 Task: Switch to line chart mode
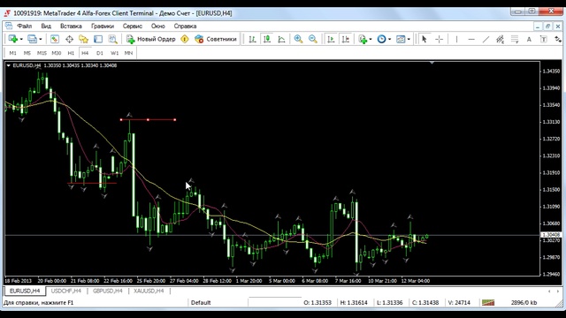[x=281, y=39]
